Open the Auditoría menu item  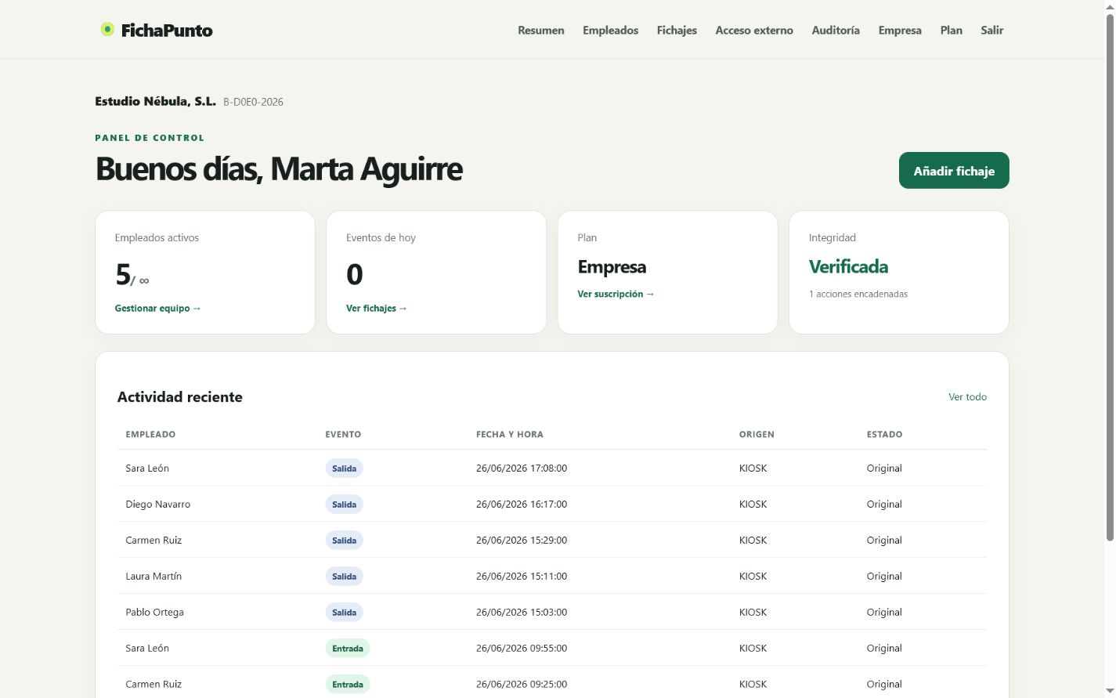pos(836,31)
